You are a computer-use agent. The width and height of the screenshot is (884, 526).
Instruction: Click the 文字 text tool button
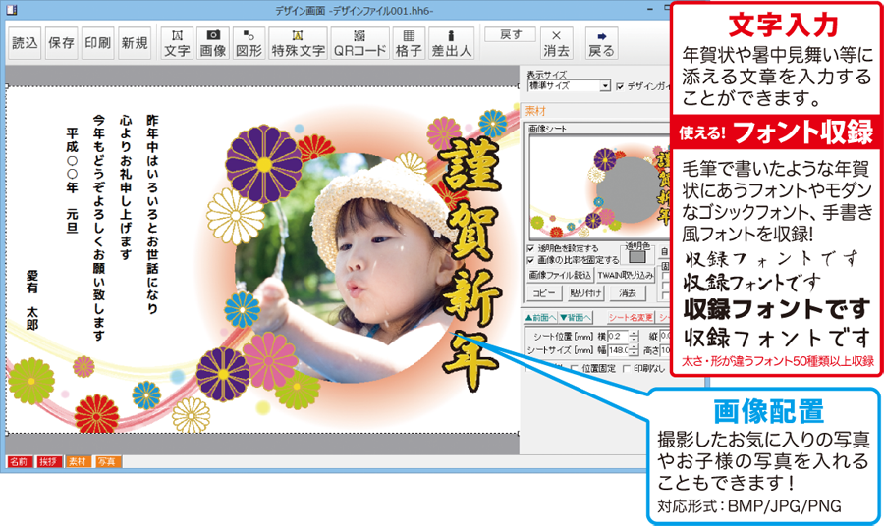177,42
